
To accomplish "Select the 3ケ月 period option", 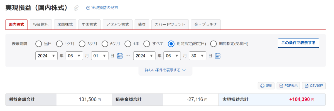I will (x=82, y=44).
